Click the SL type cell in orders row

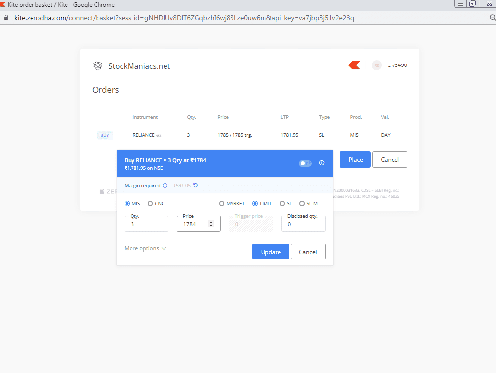[x=321, y=135]
